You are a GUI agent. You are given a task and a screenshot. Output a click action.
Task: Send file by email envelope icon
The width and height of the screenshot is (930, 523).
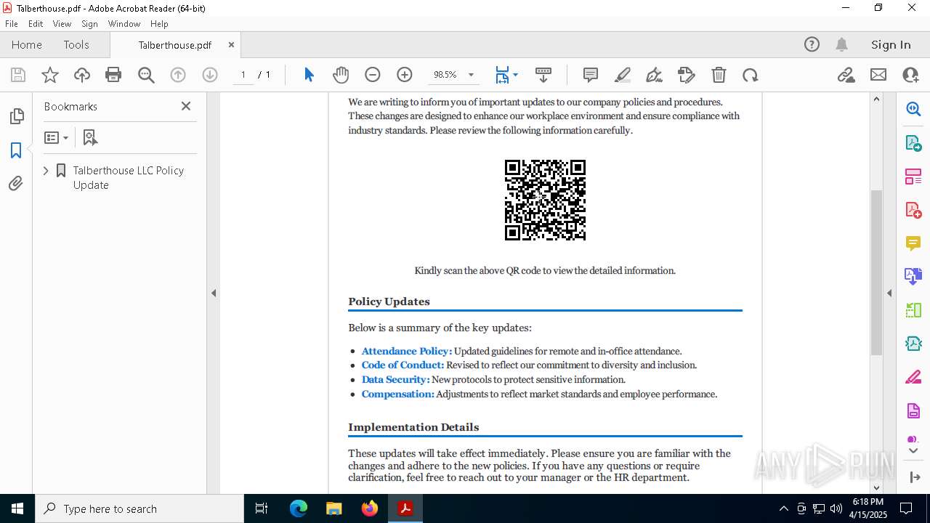tap(878, 75)
